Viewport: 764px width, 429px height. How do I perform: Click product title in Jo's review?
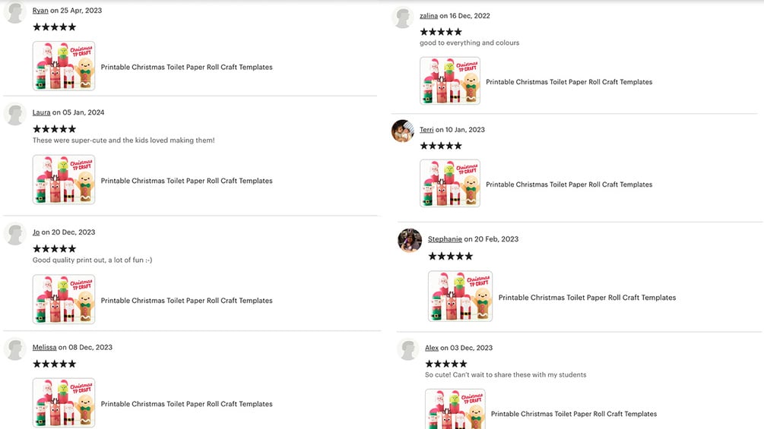click(x=186, y=301)
